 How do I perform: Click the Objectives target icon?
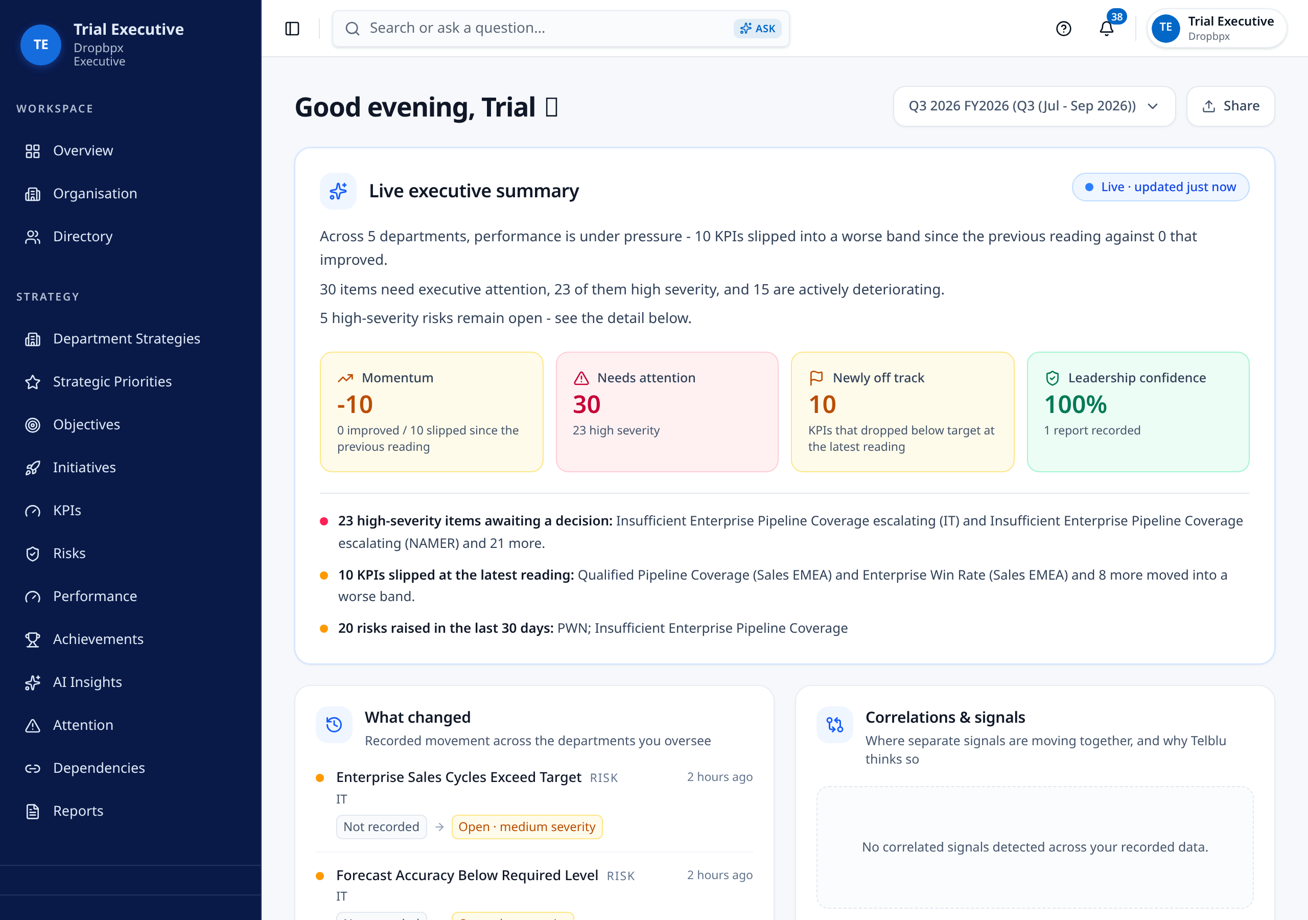33,425
